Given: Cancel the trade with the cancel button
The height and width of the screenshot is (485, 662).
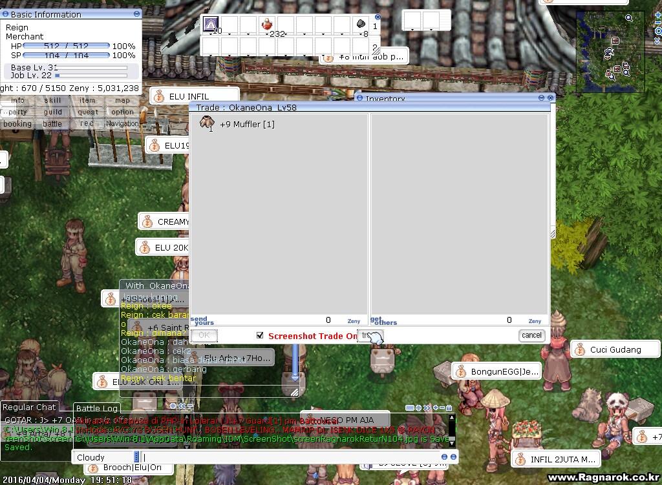Looking at the screenshot, I should tap(531, 335).
